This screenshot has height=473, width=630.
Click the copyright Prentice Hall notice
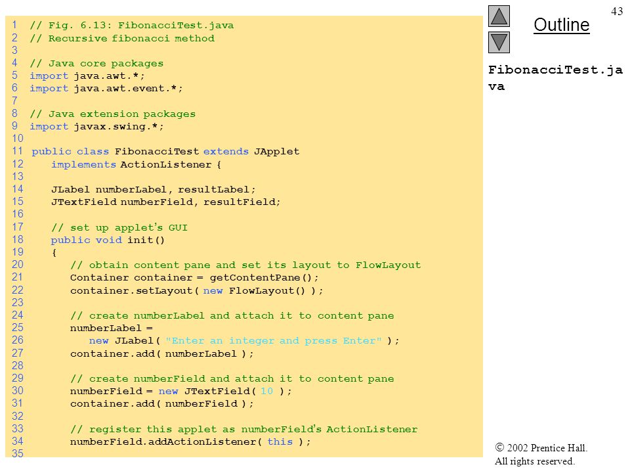(541, 454)
